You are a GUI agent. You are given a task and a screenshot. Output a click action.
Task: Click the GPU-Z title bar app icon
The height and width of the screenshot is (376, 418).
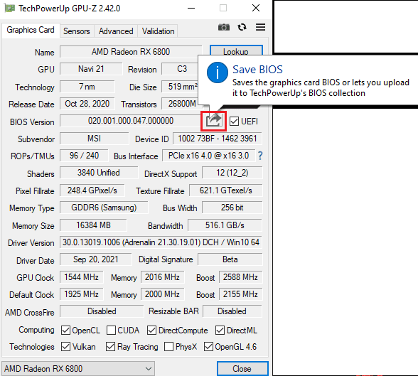10,9
